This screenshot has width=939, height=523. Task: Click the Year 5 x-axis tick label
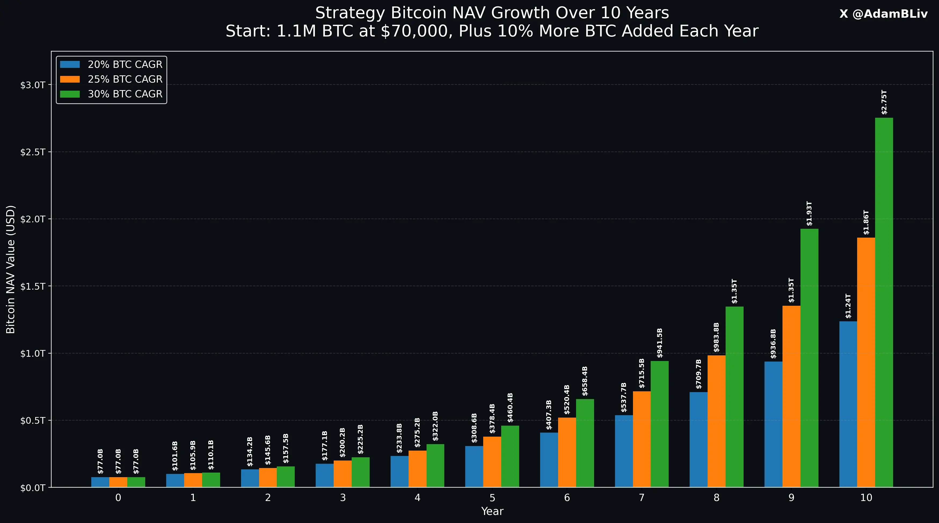click(492, 498)
